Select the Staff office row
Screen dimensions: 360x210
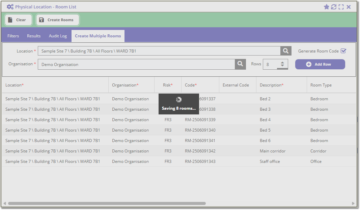tap(179, 162)
